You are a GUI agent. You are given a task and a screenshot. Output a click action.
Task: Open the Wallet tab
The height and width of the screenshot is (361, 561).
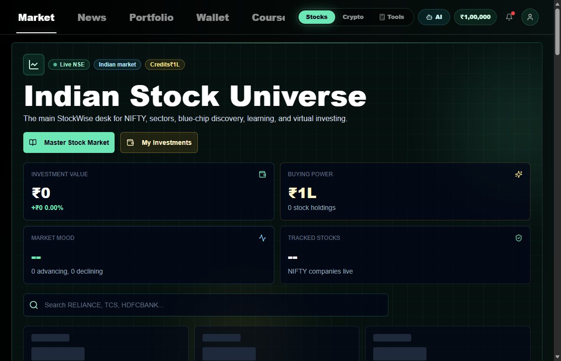point(213,18)
